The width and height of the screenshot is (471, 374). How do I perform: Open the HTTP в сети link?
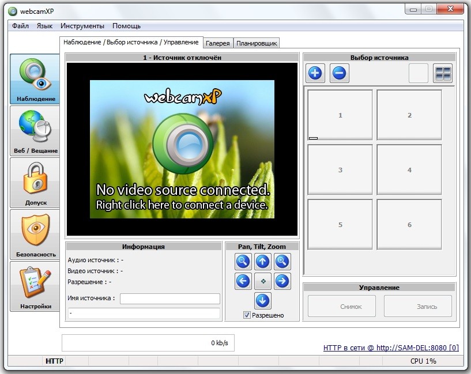pyautogui.click(x=391, y=348)
